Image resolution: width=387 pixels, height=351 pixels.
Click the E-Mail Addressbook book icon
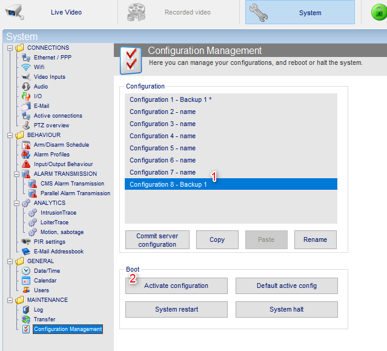pyautogui.click(x=26, y=252)
